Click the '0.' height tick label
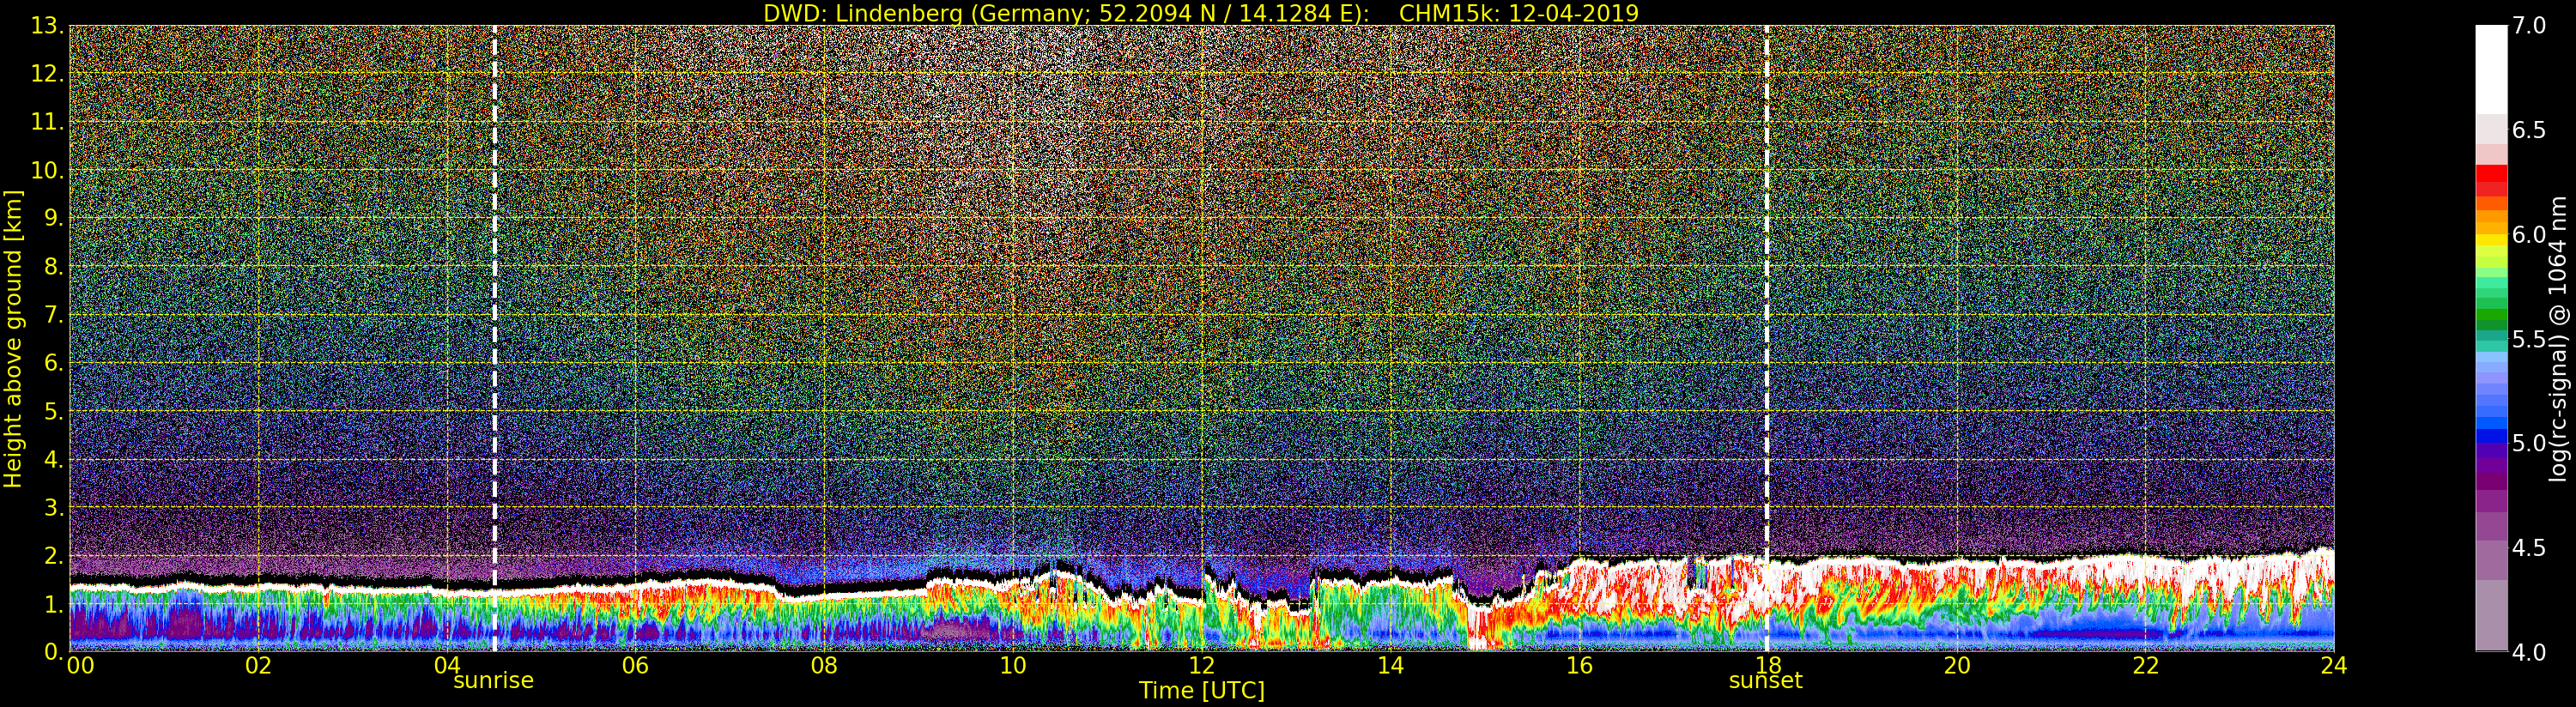Viewport: 2576px width, 707px height. (53, 651)
